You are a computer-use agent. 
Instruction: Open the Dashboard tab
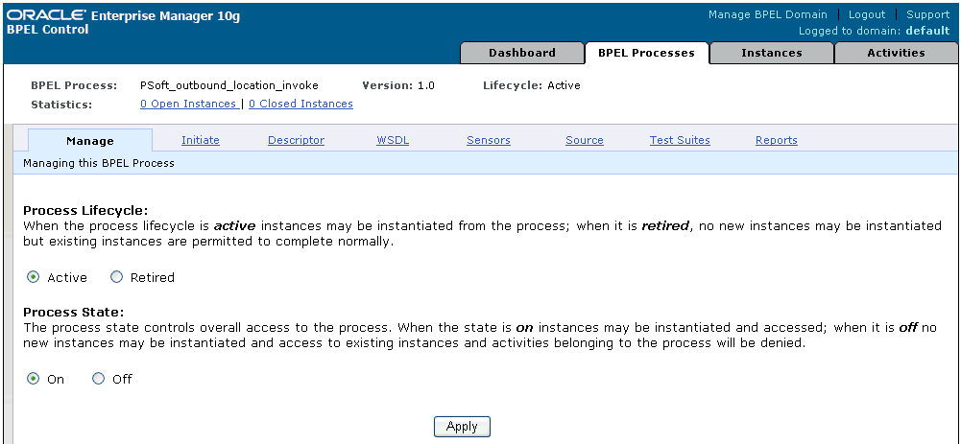point(521,53)
